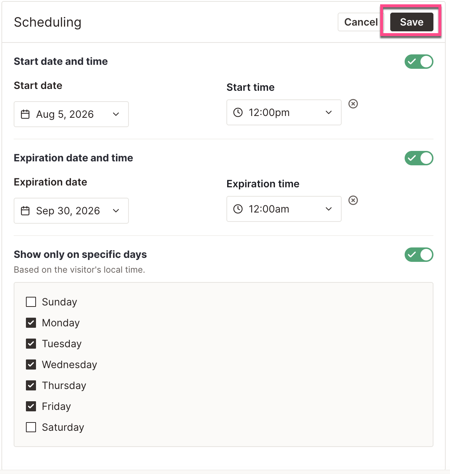Clear the expiration time with the x icon

[x=353, y=200]
